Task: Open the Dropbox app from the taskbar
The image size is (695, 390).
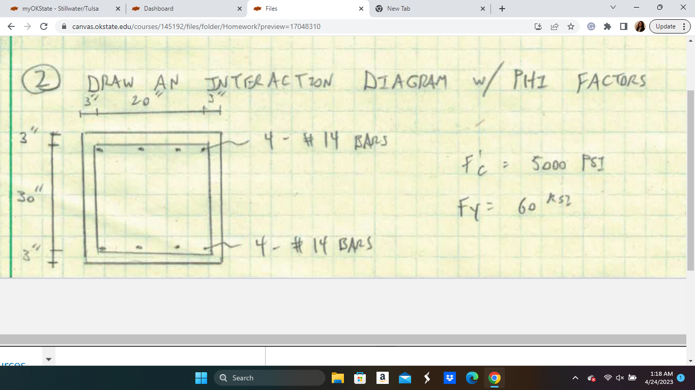Action: [450, 378]
